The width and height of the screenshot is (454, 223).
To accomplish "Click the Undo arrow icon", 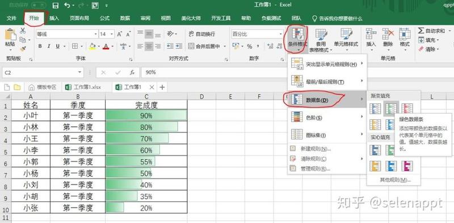I will (x=67, y=5).
